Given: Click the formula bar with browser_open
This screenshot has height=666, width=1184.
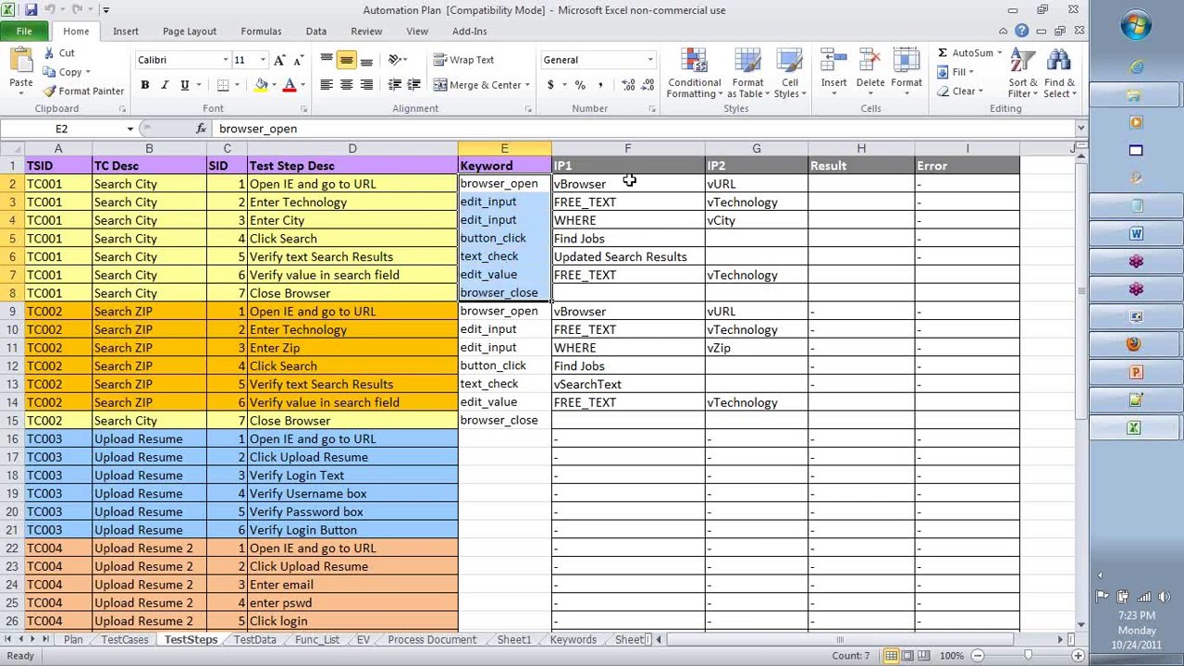Looking at the screenshot, I should pos(645,129).
